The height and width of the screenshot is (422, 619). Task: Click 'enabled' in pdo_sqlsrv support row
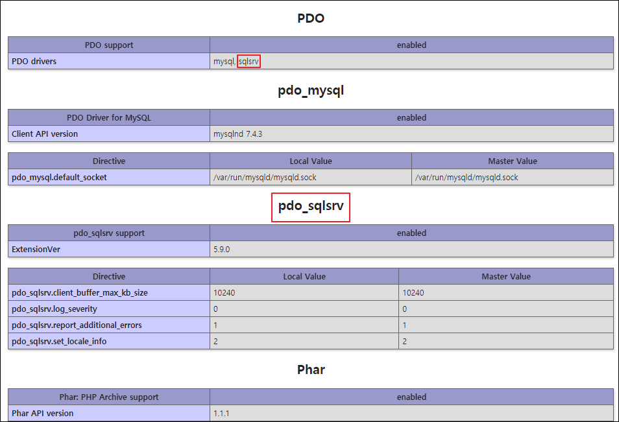[411, 233]
